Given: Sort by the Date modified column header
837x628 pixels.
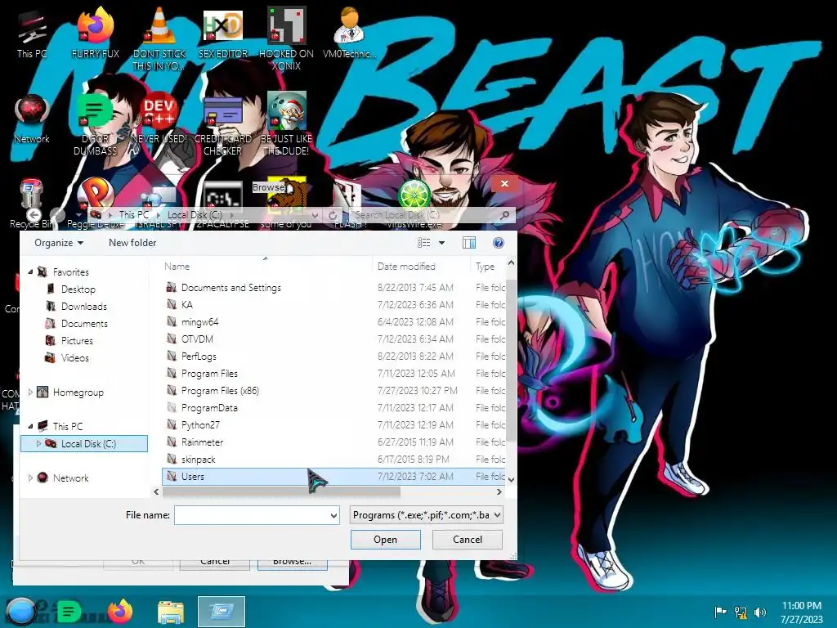Looking at the screenshot, I should click(x=421, y=267).
